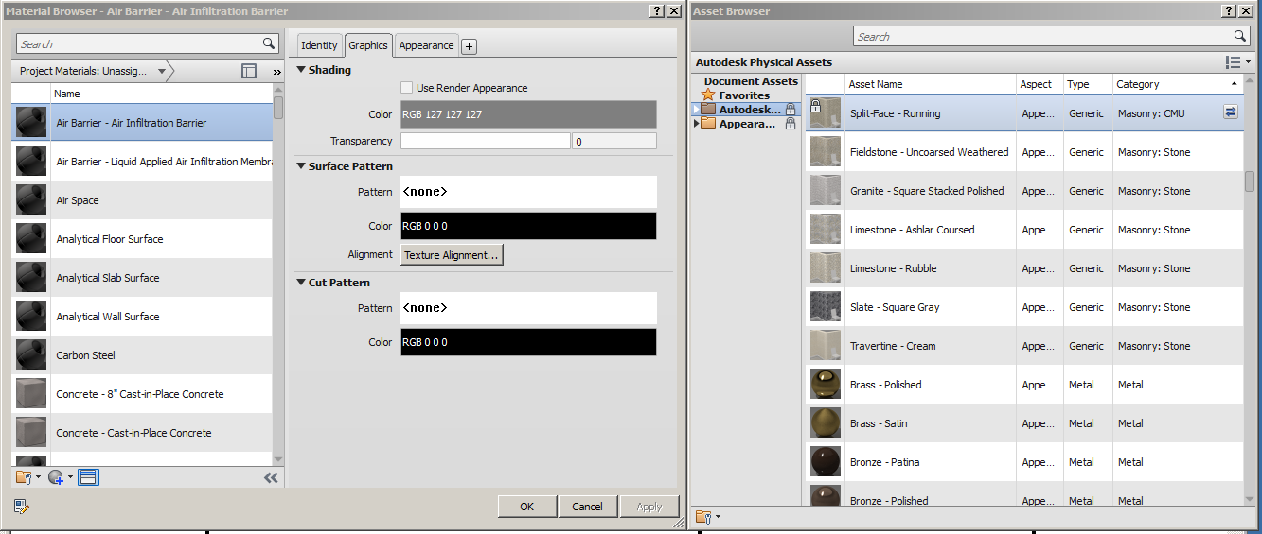Click the add asset plus tab button
The width and height of the screenshot is (1262, 534).
(470, 46)
